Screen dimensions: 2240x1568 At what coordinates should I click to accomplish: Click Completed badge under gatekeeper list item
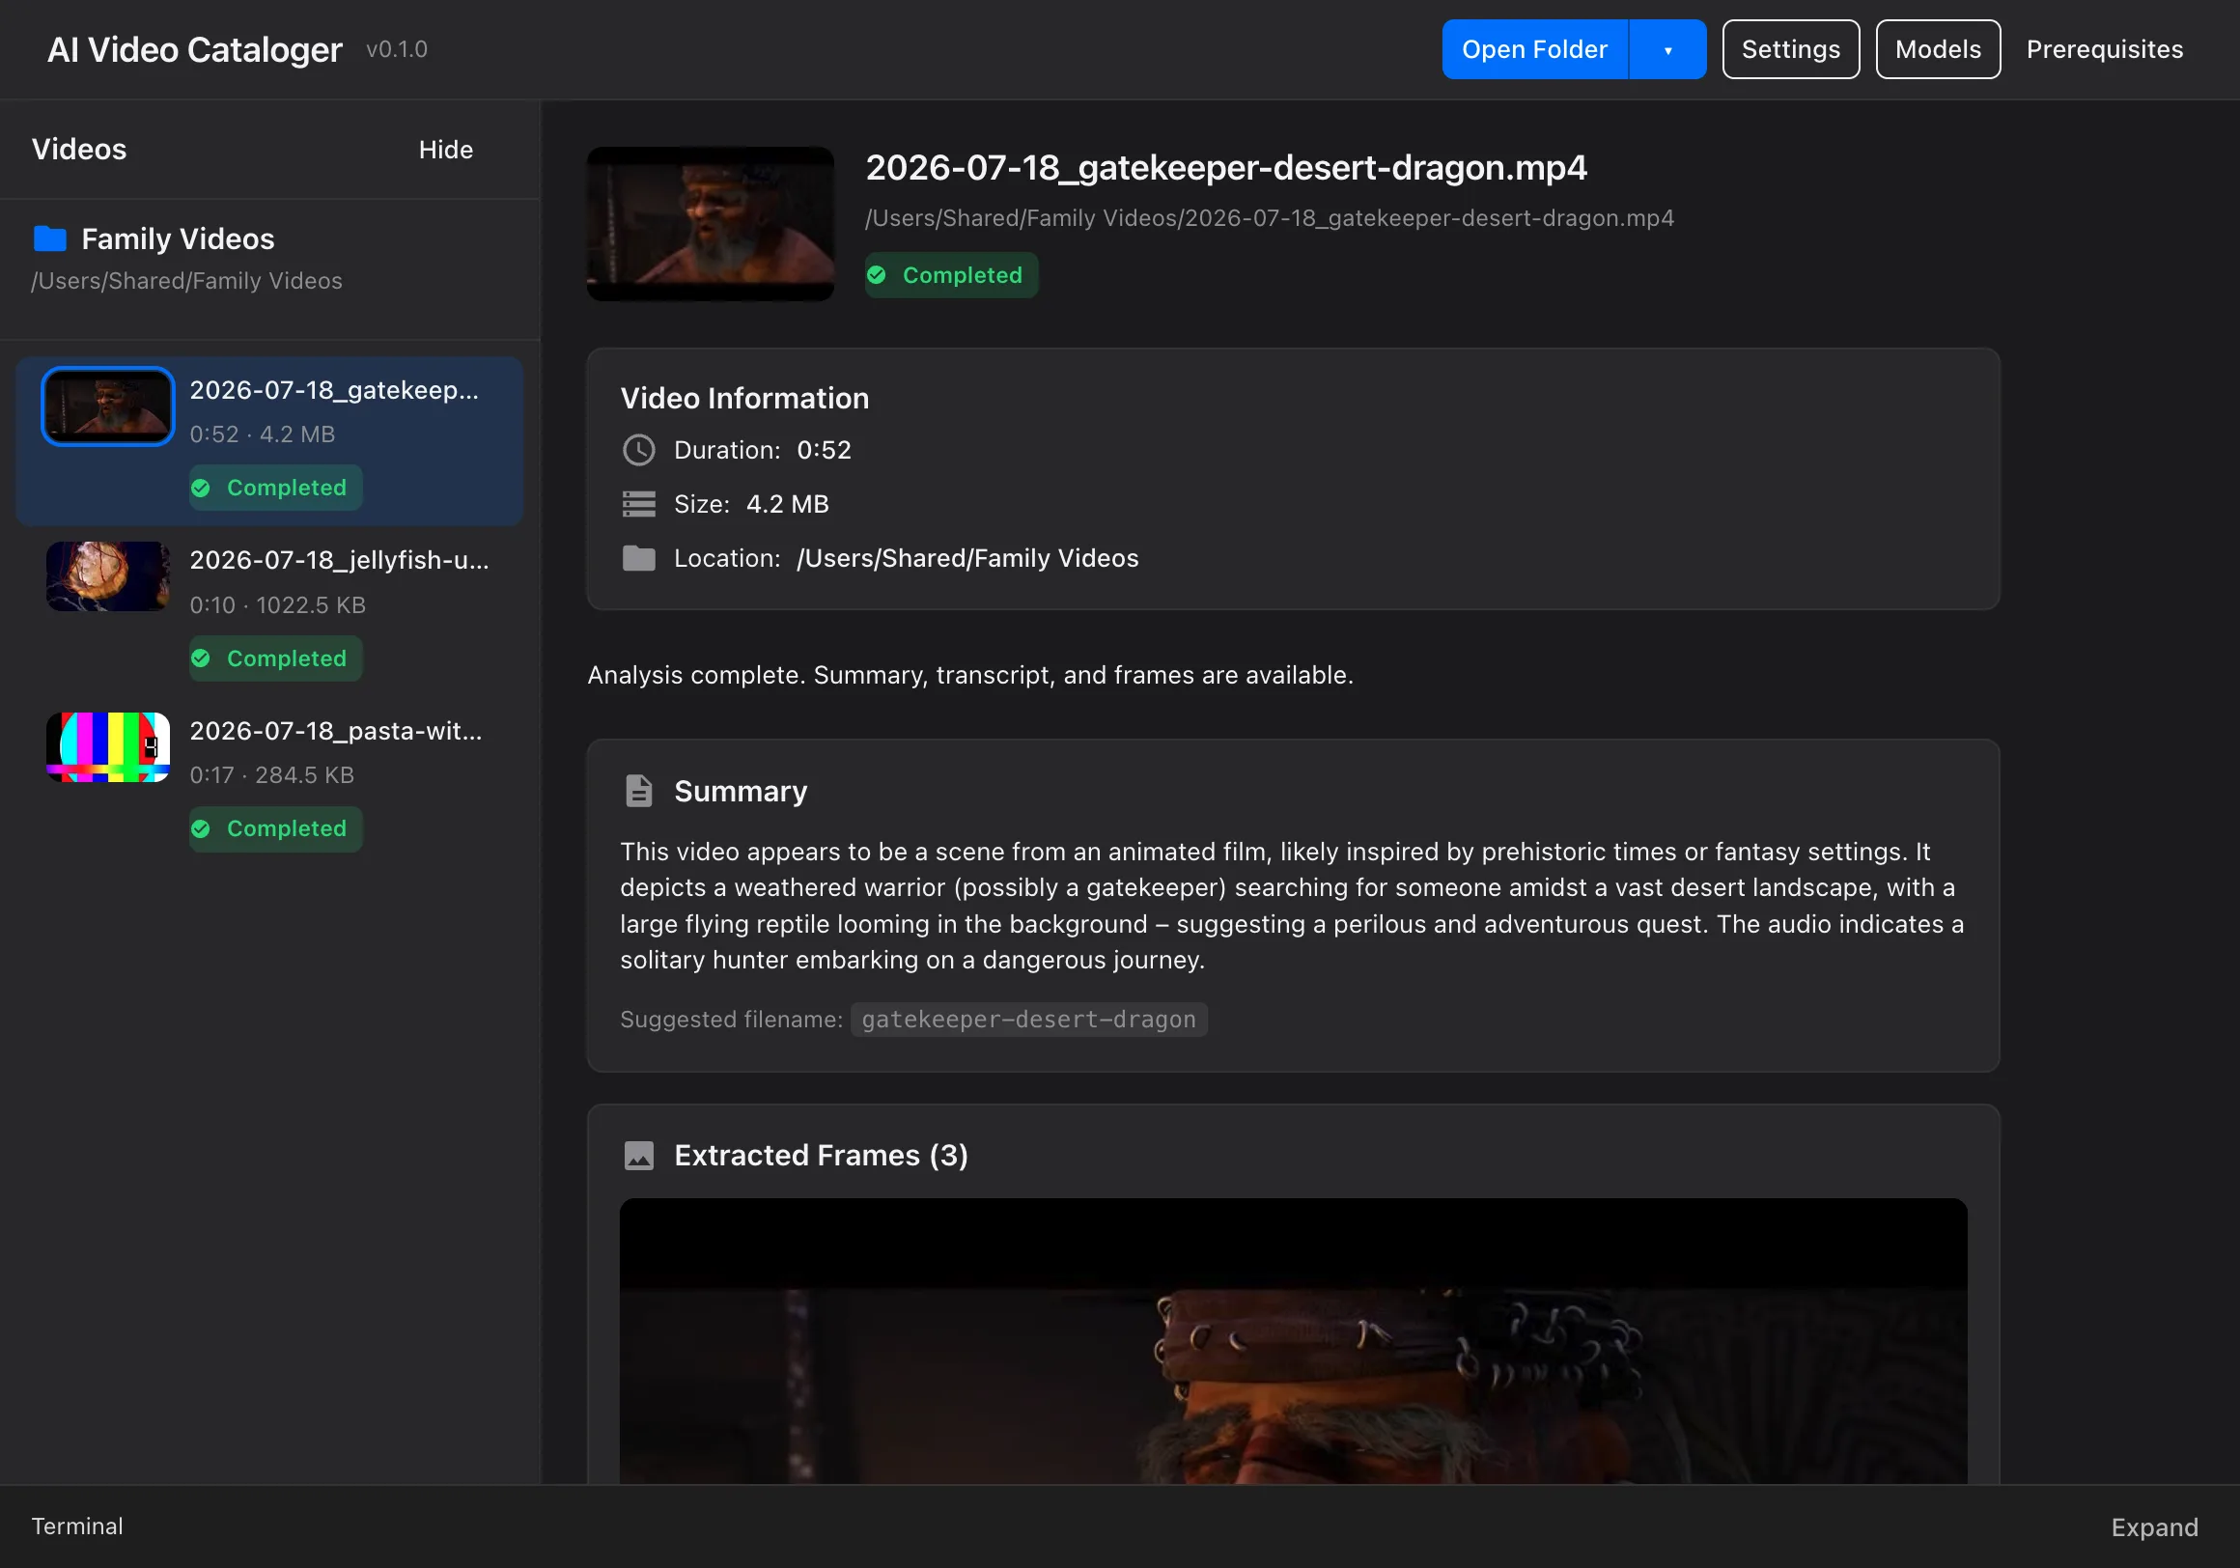pyautogui.click(x=275, y=487)
